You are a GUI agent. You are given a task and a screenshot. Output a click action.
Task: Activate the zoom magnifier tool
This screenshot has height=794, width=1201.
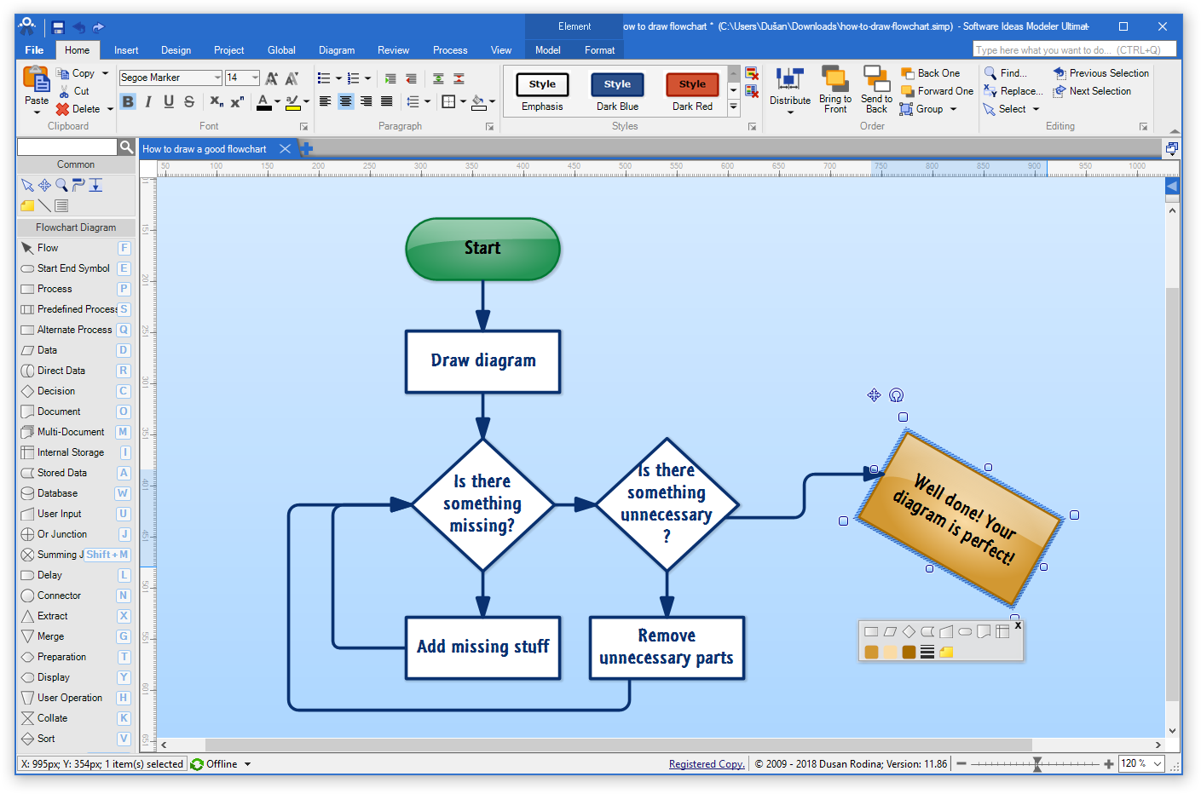pos(61,185)
